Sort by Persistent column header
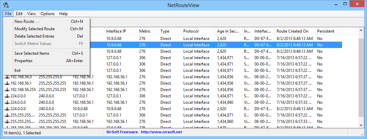This screenshot has height=139, width=367. 329,31
